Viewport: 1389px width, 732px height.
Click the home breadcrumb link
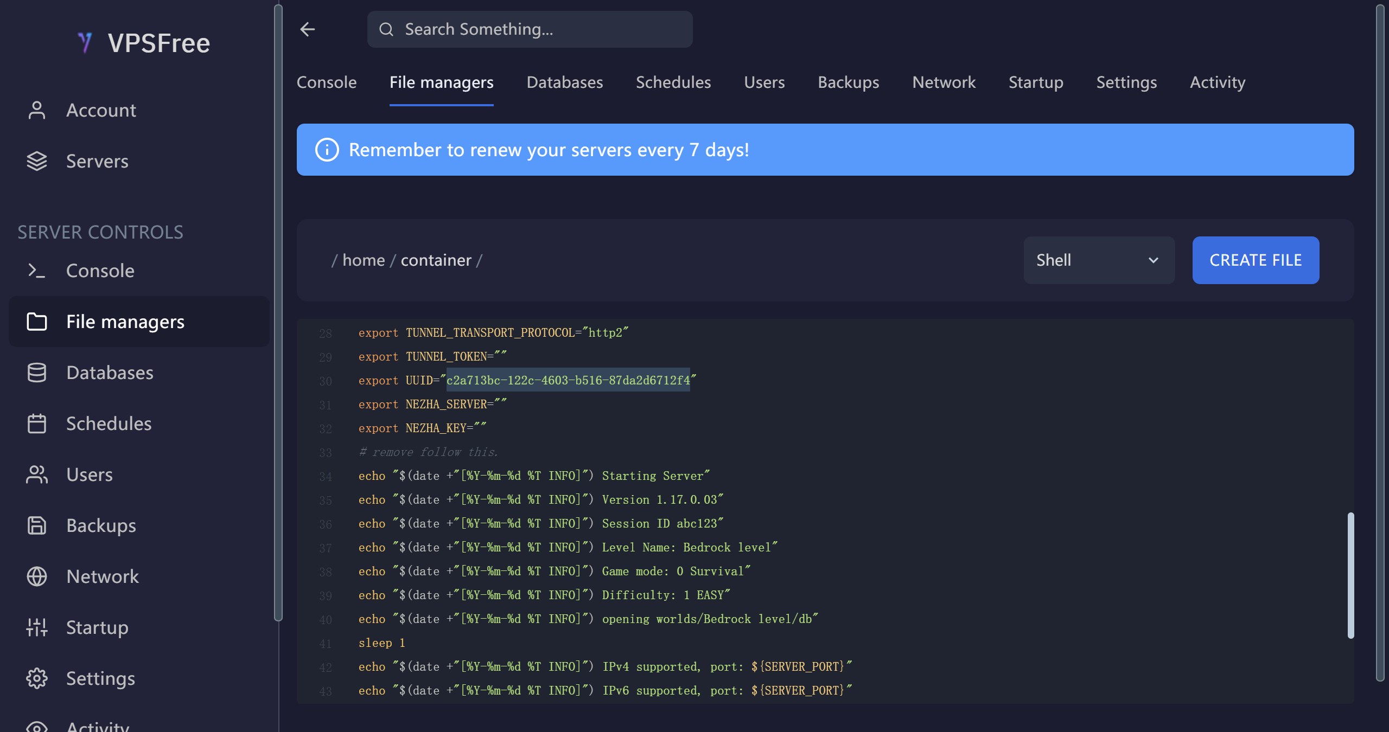[x=364, y=260]
